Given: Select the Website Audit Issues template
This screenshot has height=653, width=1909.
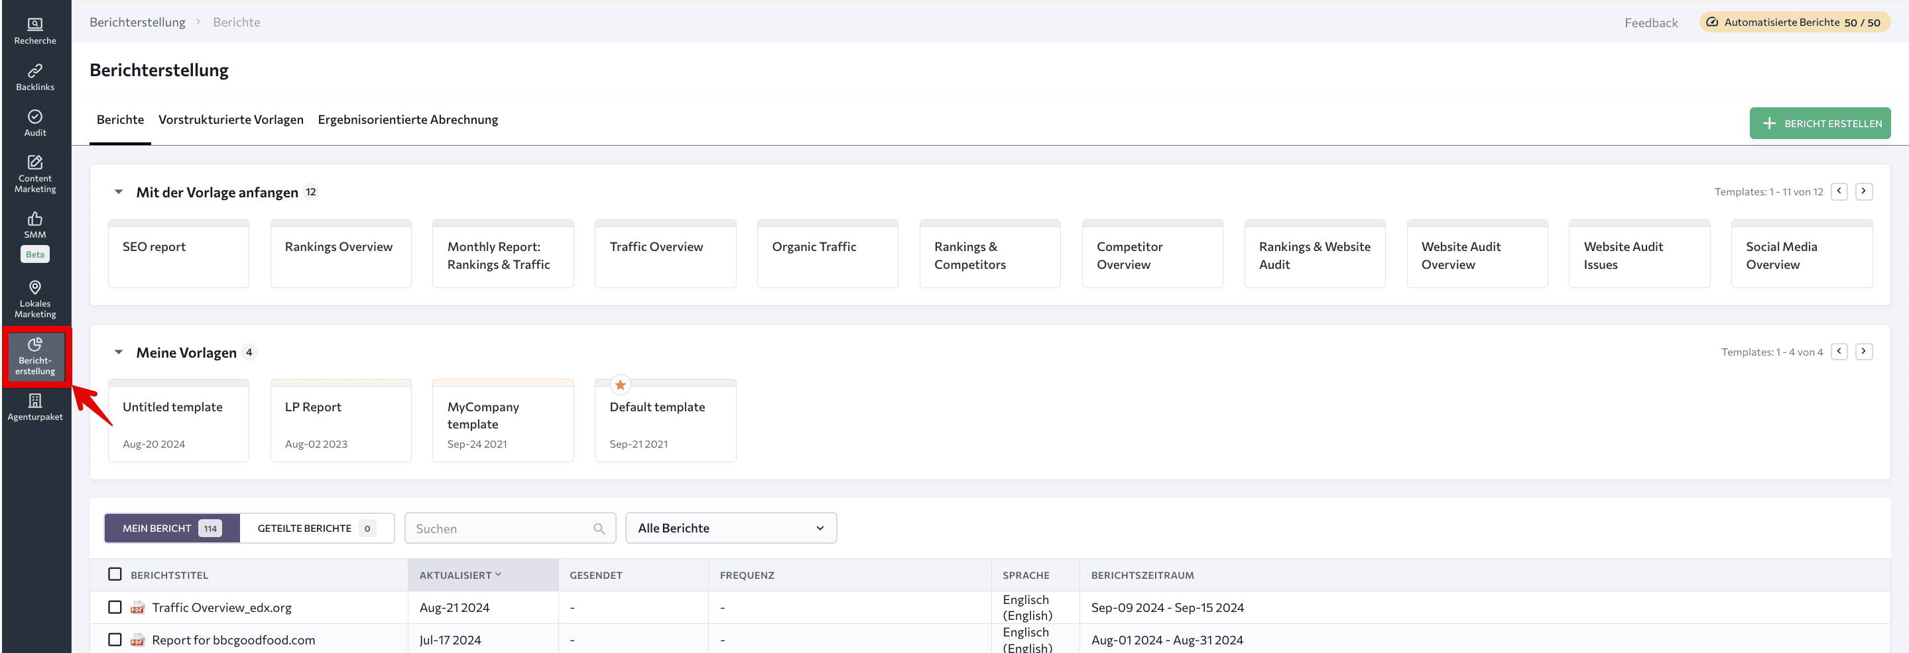Looking at the screenshot, I should [1639, 253].
